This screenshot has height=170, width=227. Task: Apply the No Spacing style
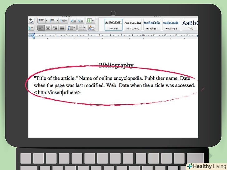[x=133, y=24]
